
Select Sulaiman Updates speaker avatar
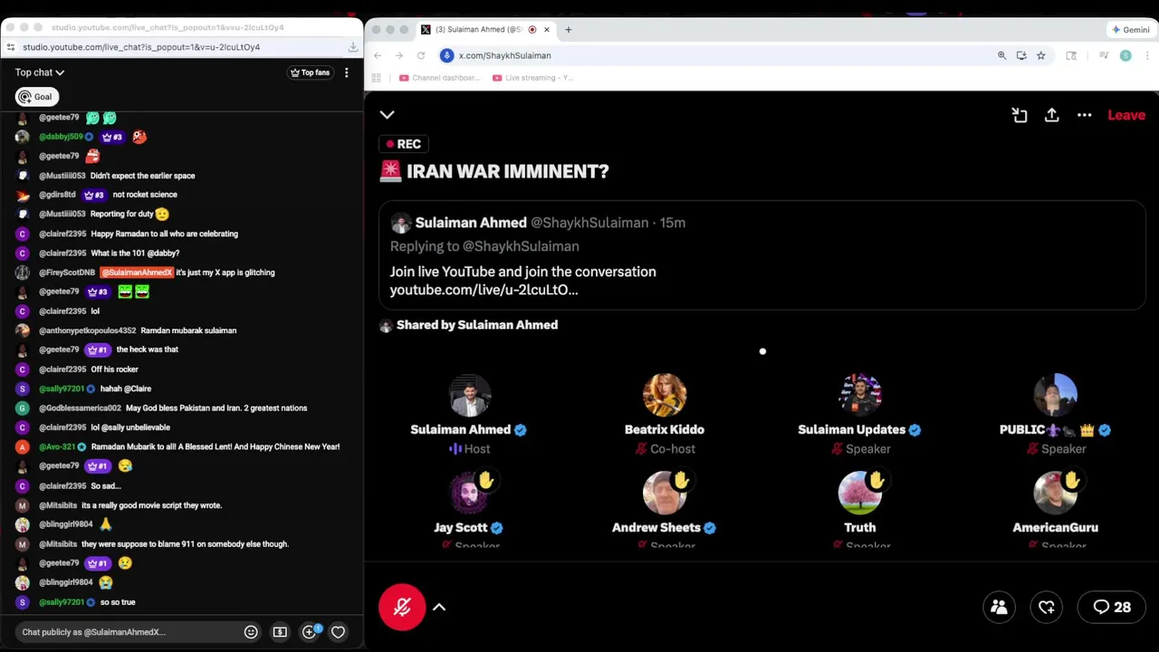point(860,395)
